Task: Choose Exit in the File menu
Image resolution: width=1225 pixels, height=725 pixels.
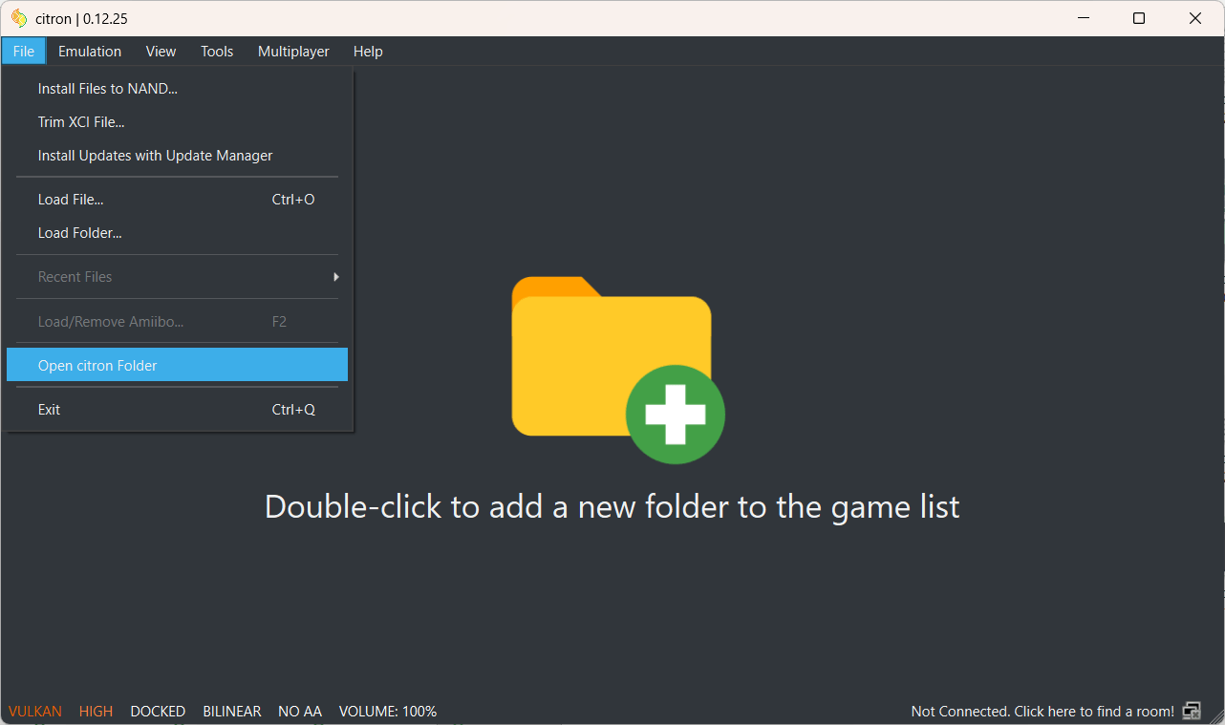Action: click(177, 410)
